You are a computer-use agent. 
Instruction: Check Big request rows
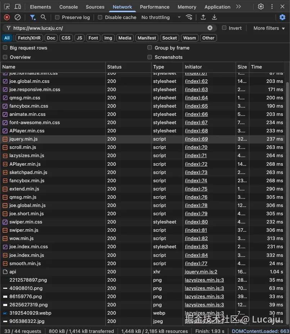tap(5, 48)
